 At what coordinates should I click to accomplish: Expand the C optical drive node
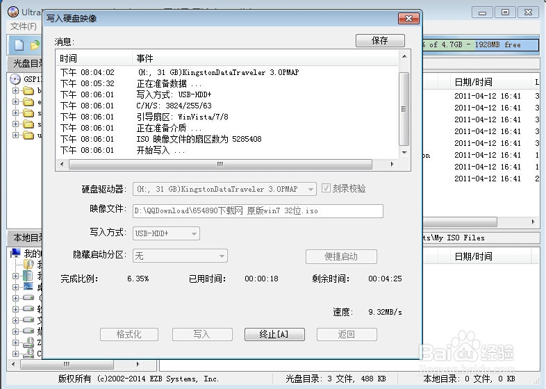pos(16,354)
